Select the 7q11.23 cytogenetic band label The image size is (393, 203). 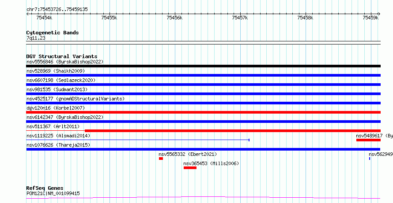pyautogui.click(x=36, y=38)
